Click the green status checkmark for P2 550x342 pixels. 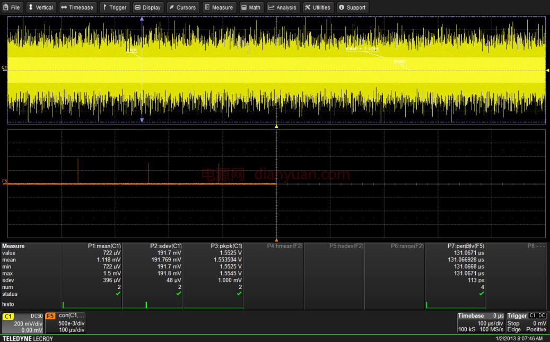coord(179,294)
